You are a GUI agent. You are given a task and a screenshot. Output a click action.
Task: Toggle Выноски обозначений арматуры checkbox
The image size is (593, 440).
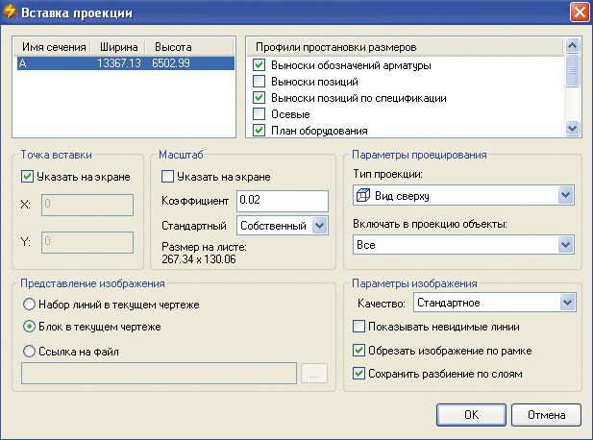point(259,65)
